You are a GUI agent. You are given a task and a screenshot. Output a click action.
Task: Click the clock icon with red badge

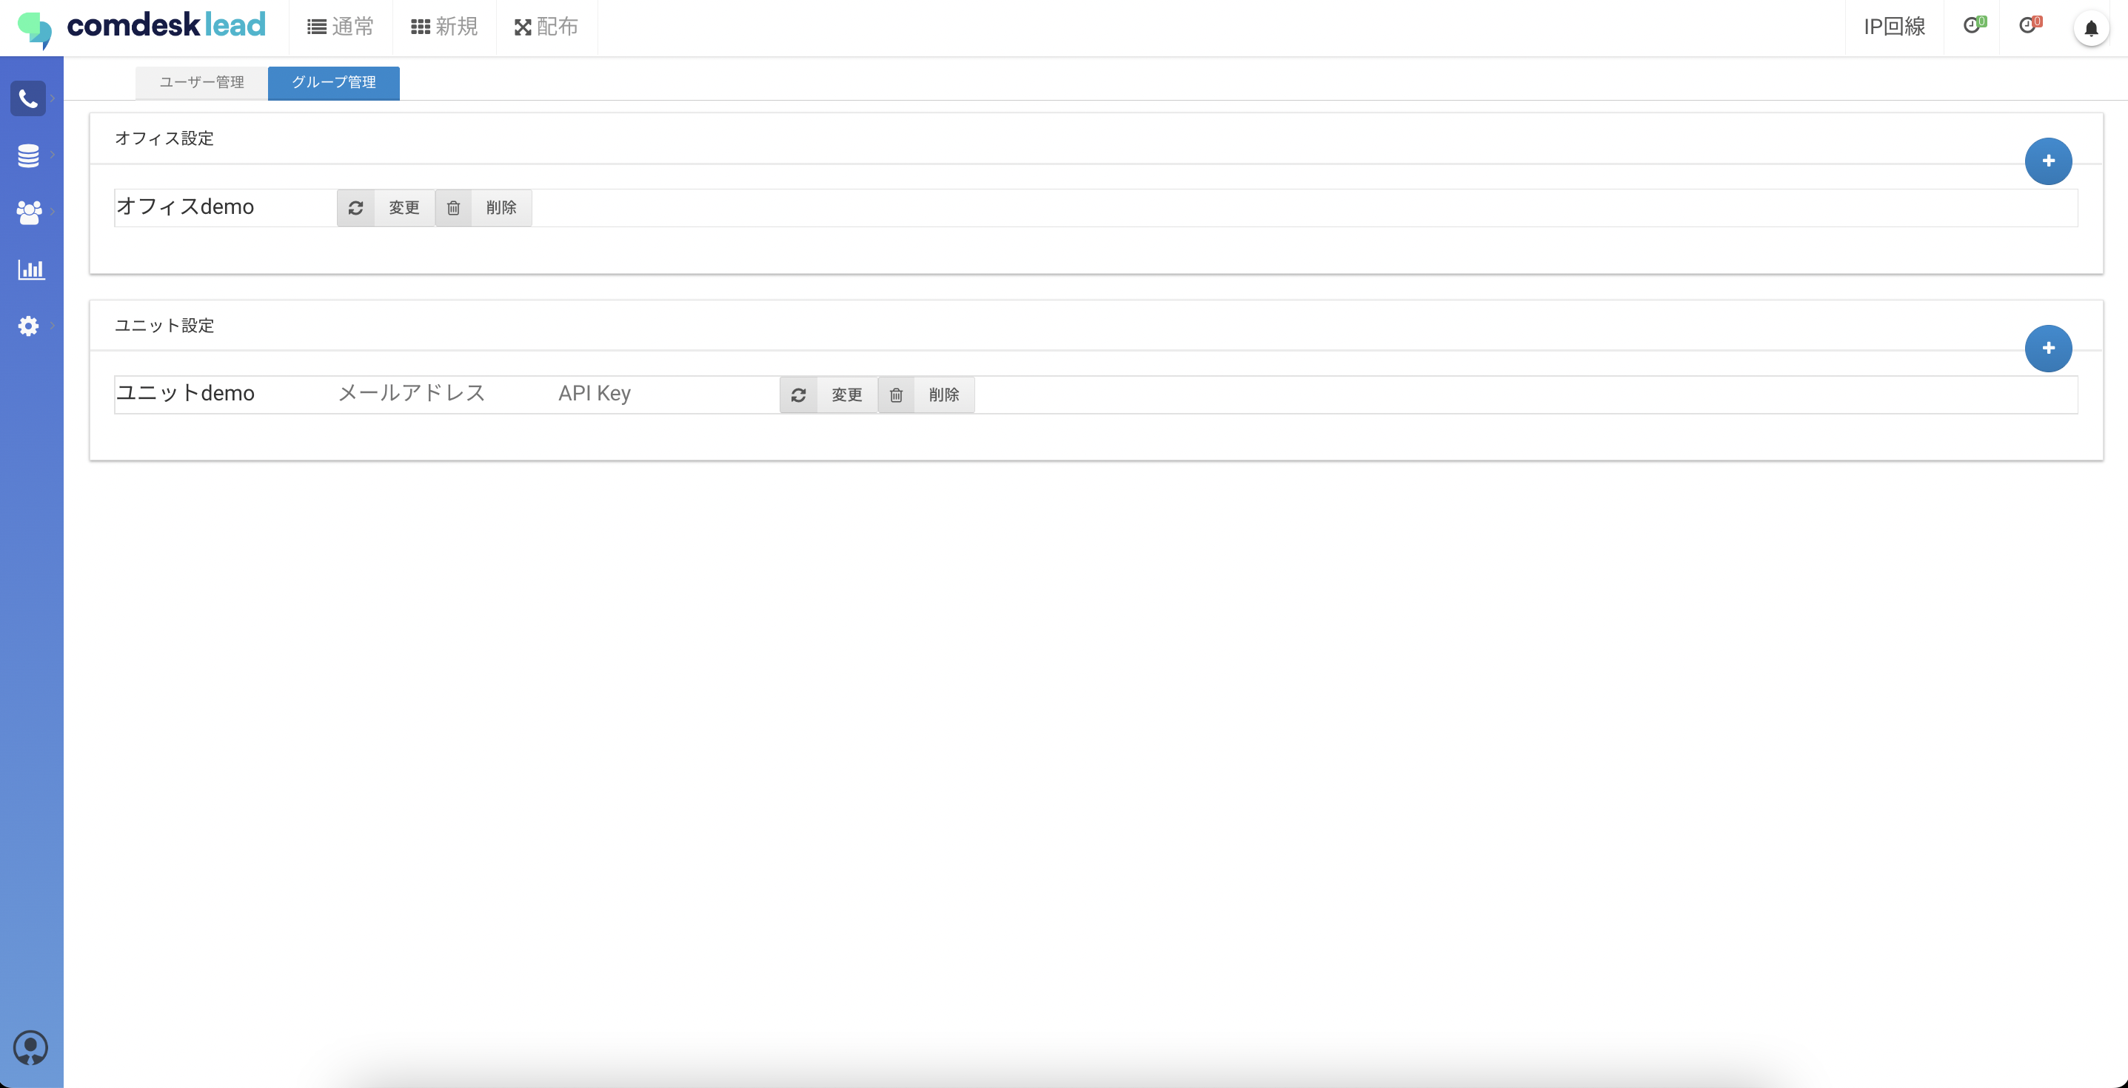coord(2029,26)
